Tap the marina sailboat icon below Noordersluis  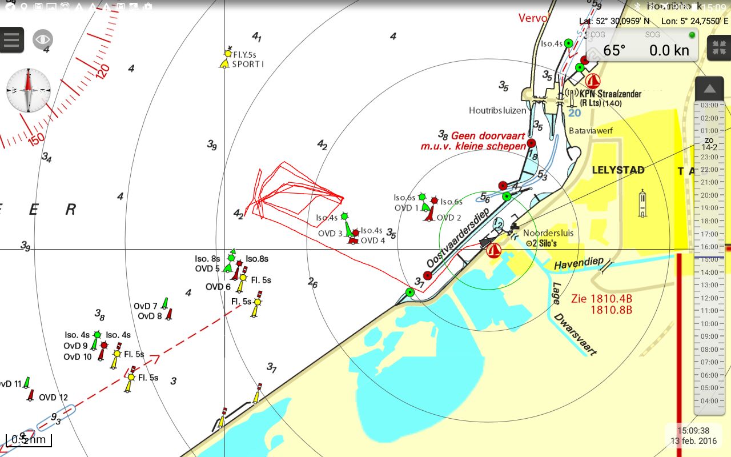pos(493,250)
